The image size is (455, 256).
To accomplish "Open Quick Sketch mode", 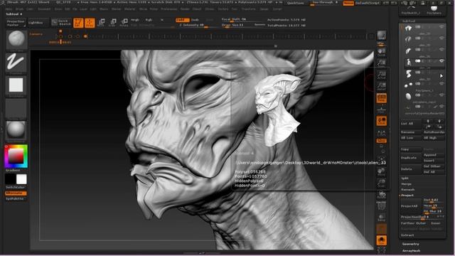I will coord(61,22).
